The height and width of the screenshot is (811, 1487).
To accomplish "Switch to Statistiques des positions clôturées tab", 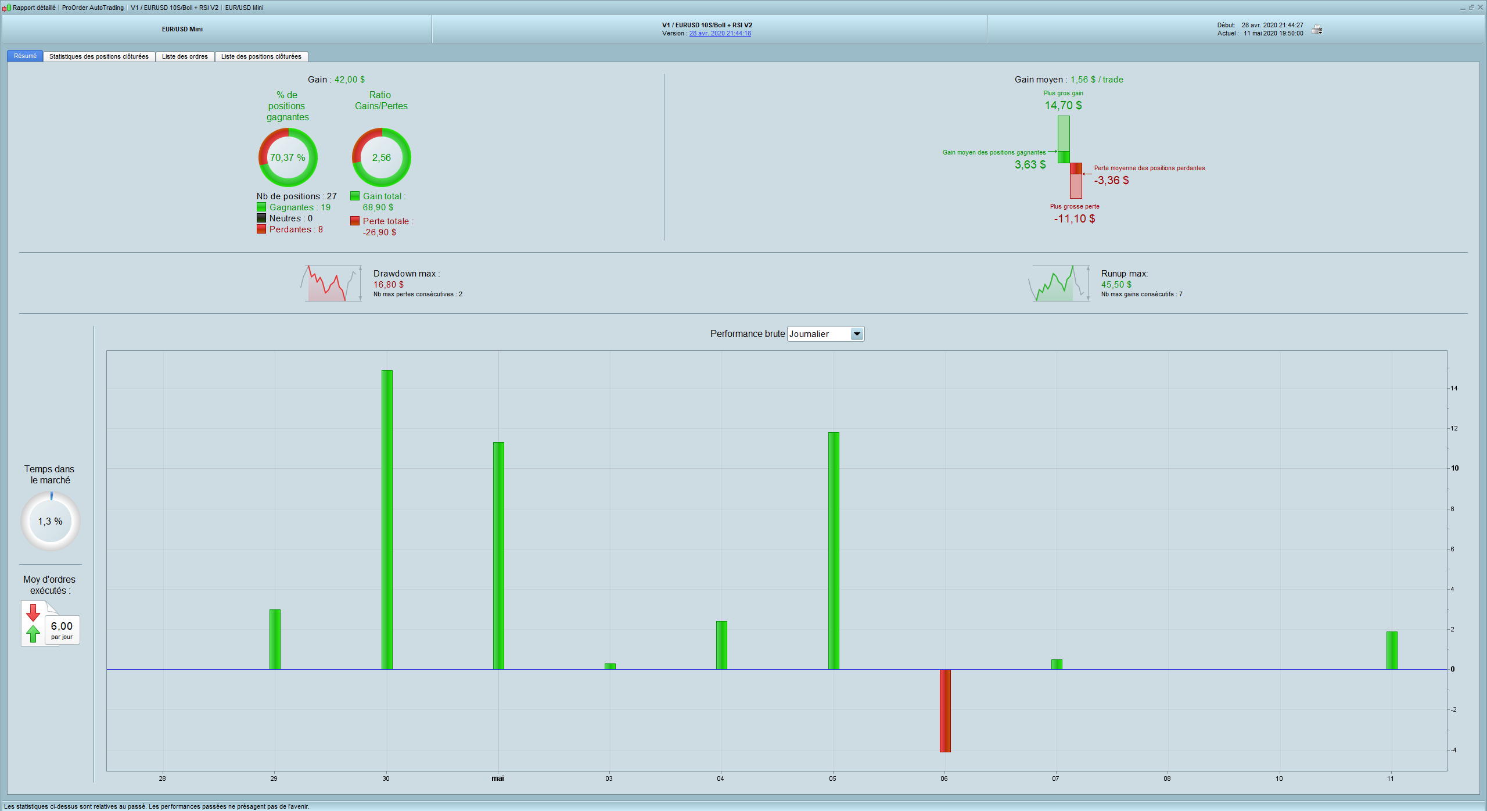I will point(99,56).
